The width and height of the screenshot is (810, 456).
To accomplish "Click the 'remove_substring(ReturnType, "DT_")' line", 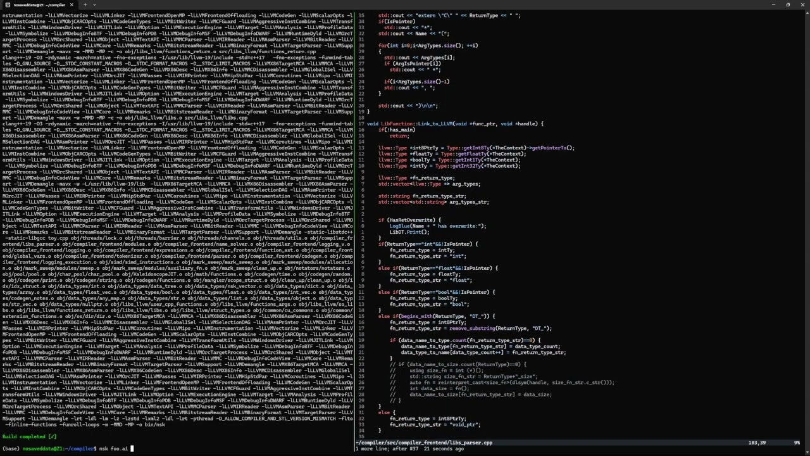I will (x=471, y=328).
